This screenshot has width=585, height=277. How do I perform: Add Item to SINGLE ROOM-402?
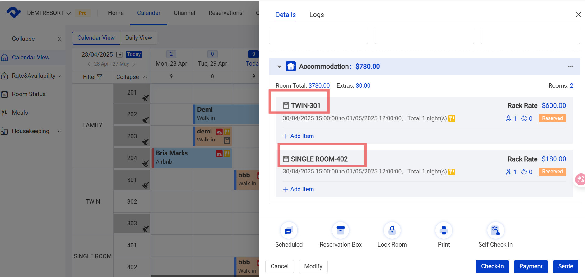click(x=299, y=189)
